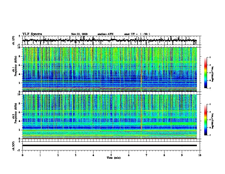This screenshot has width=225, height=174.
Task: Click the log(PSD) label beside ch.1 color bar
Action: (x=213, y=74)
